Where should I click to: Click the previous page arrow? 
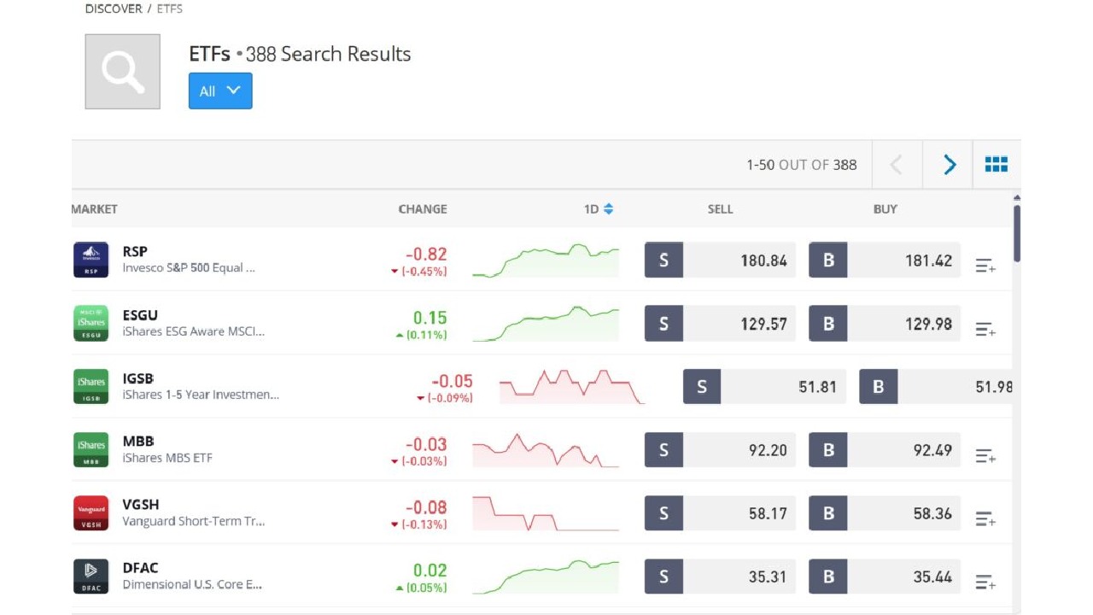(897, 164)
